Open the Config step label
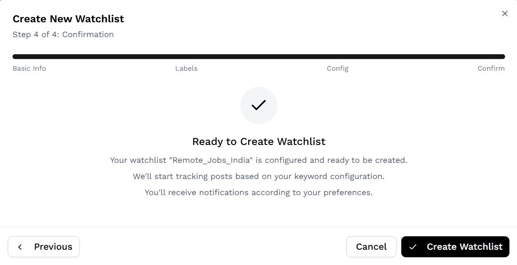517x265 pixels. coord(337,69)
